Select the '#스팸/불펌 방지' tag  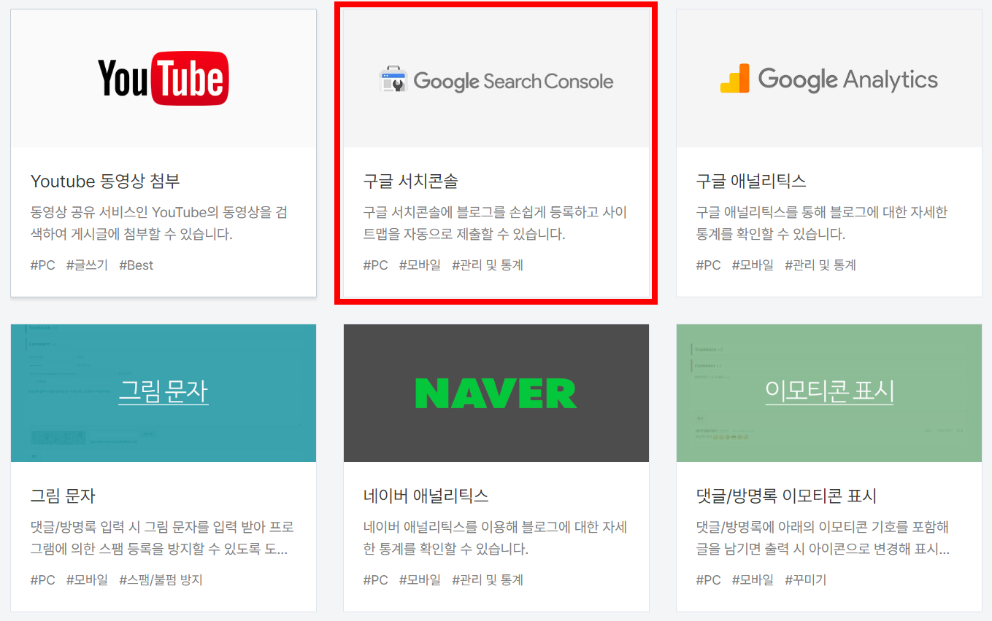[x=161, y=580]
